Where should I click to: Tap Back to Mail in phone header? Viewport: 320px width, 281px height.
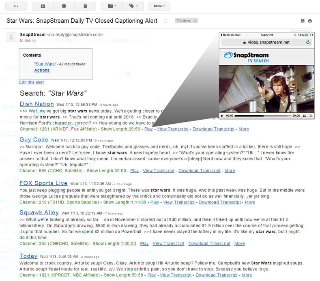[231, 35]
